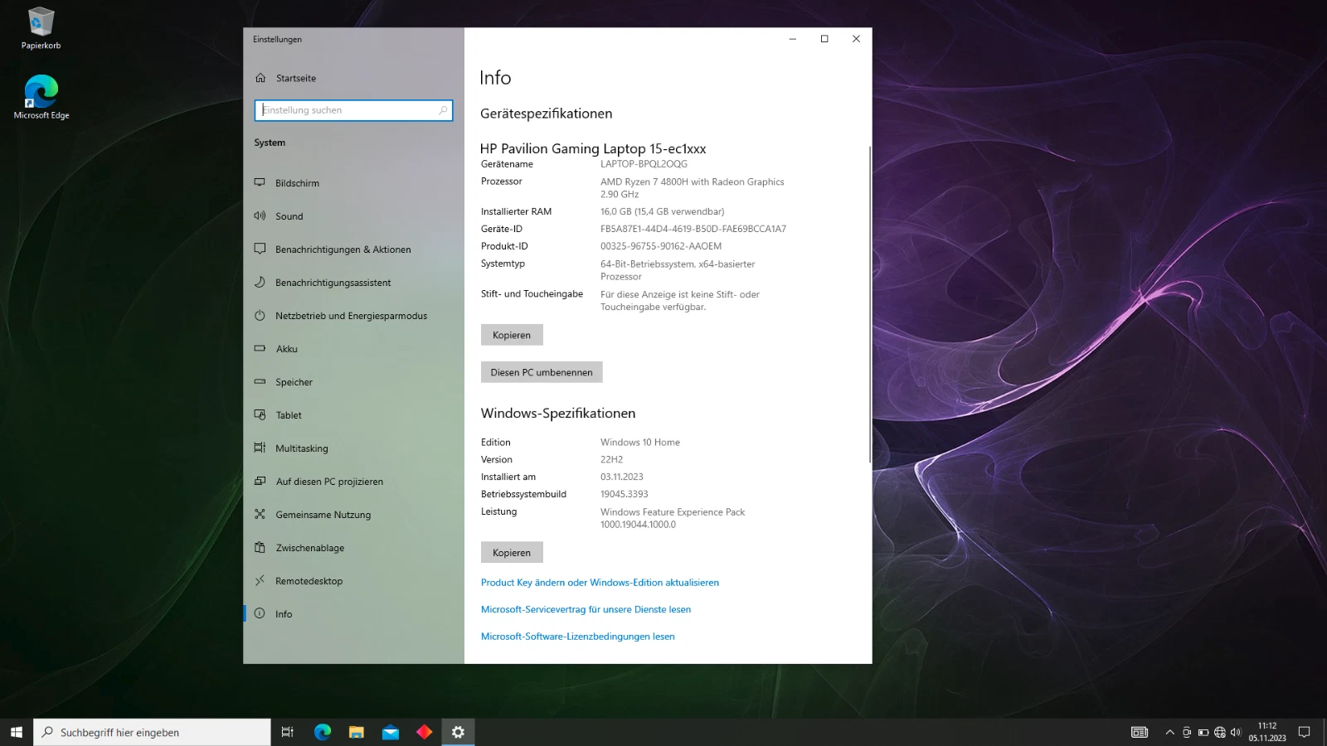Open the Mail app from taskbar
Screen dimensions: 1327x746
click(391, 732)
